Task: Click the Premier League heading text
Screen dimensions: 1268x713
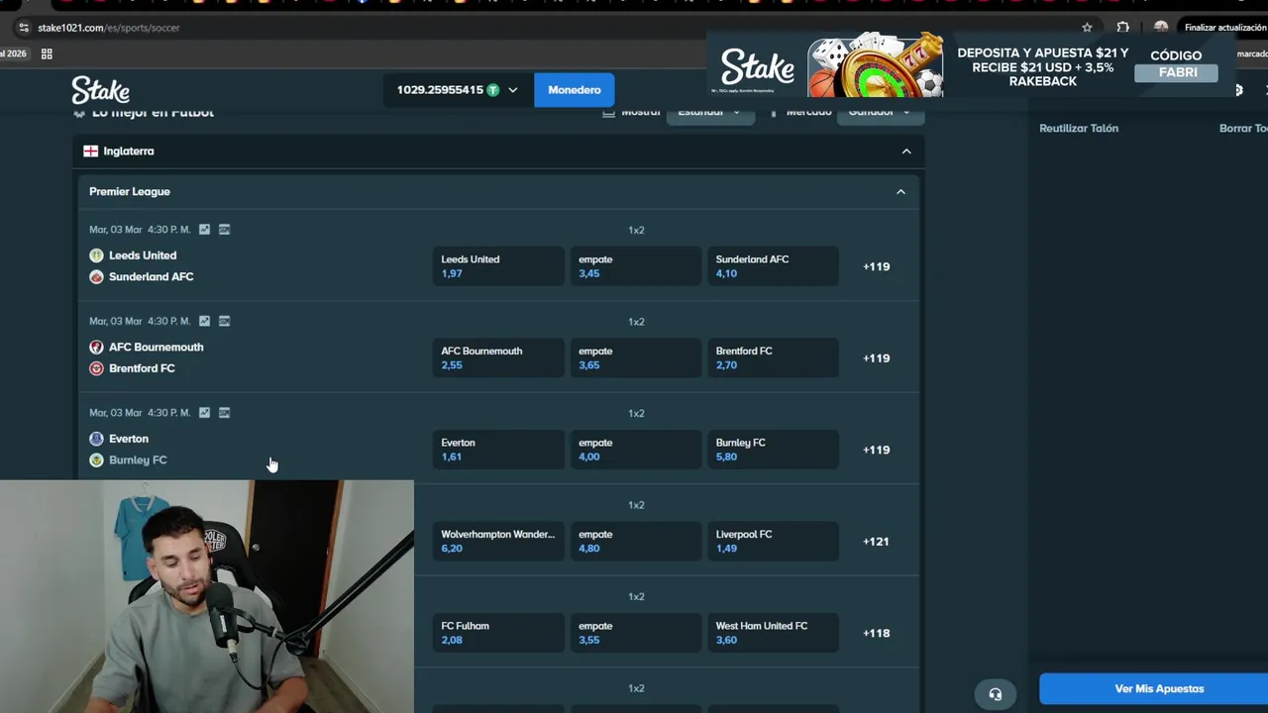Action: pos(130,192)
